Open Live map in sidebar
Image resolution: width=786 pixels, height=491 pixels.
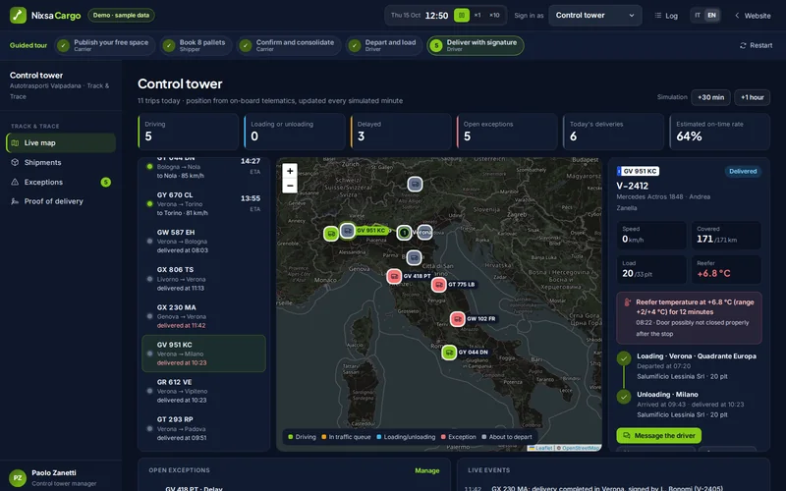(x=61, y=142)
